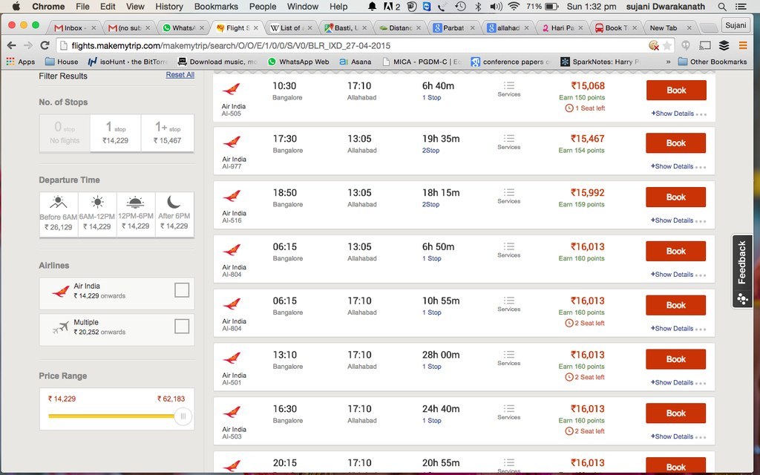Open the House bookmark folder
The width and height of the screenshot is (760, 475).
tap(62, 62)
